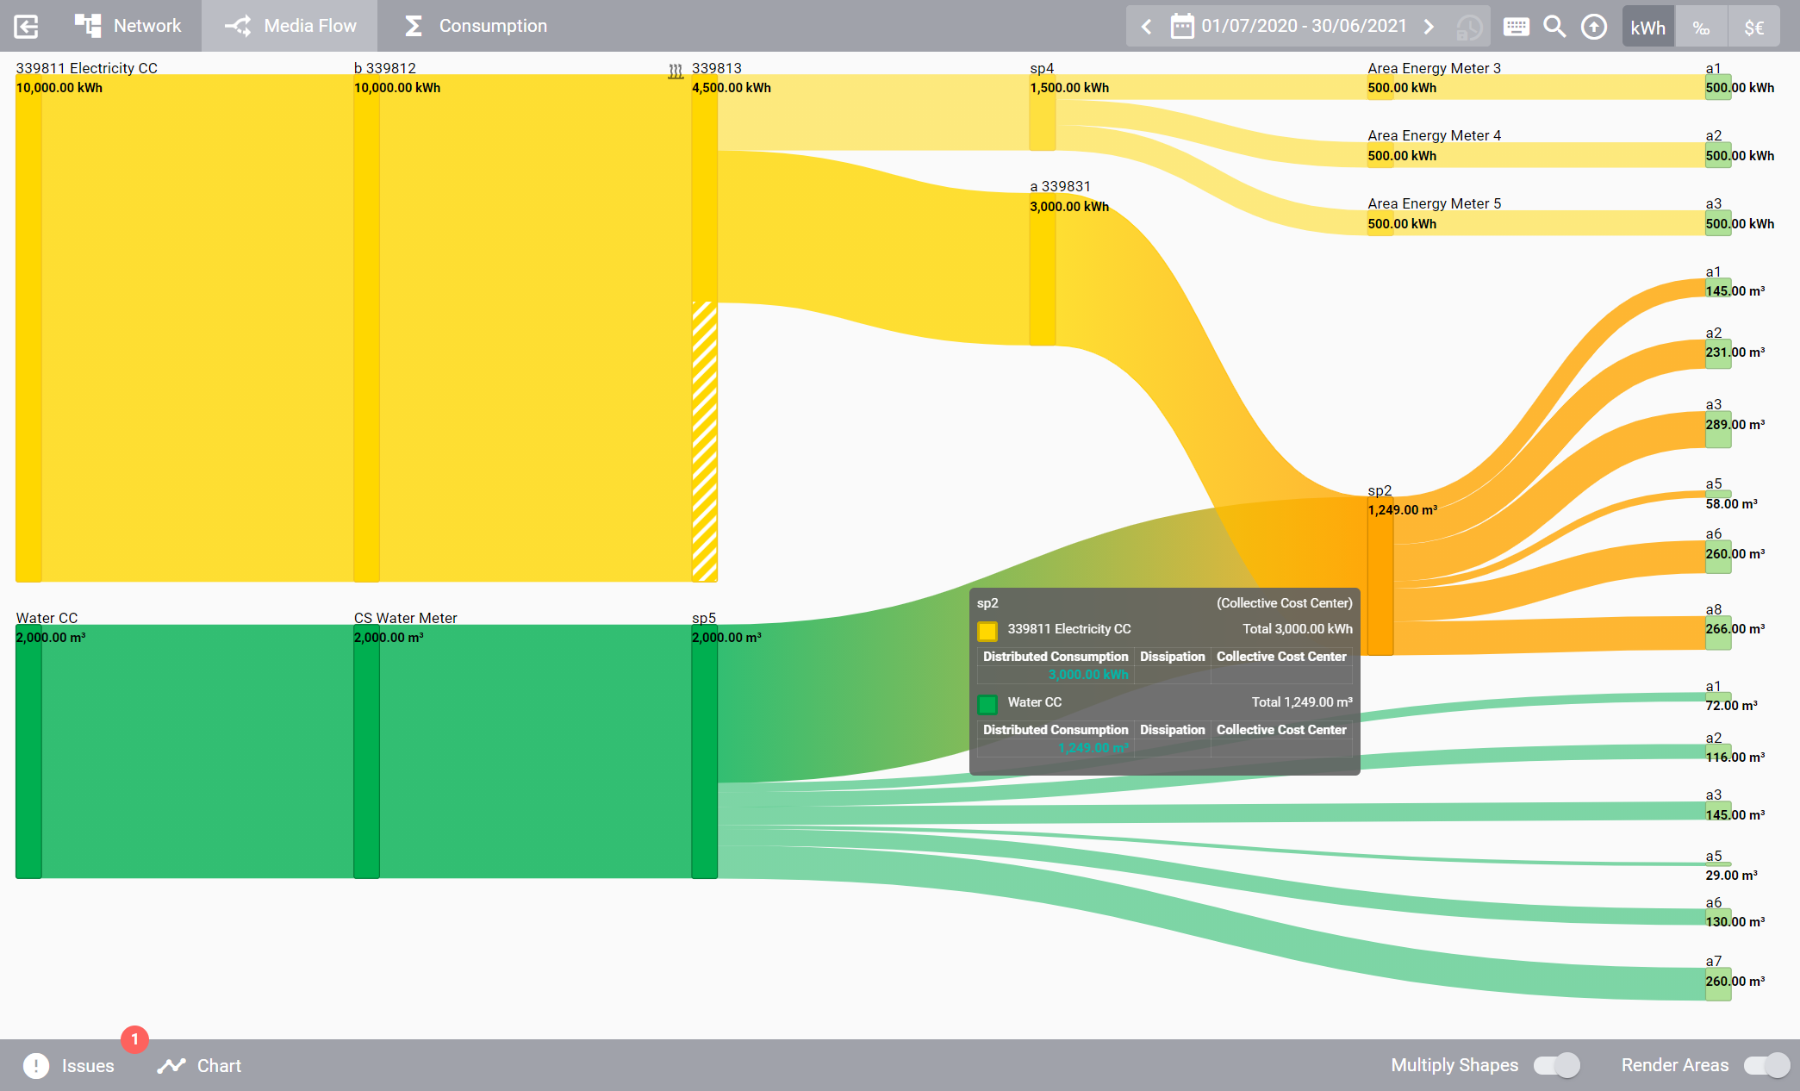Image resolution: width=1800 pixels, height=1091 pixels.
Task: Click the green Water CC swatch in tooltip
Action: (x=987, y=704)
